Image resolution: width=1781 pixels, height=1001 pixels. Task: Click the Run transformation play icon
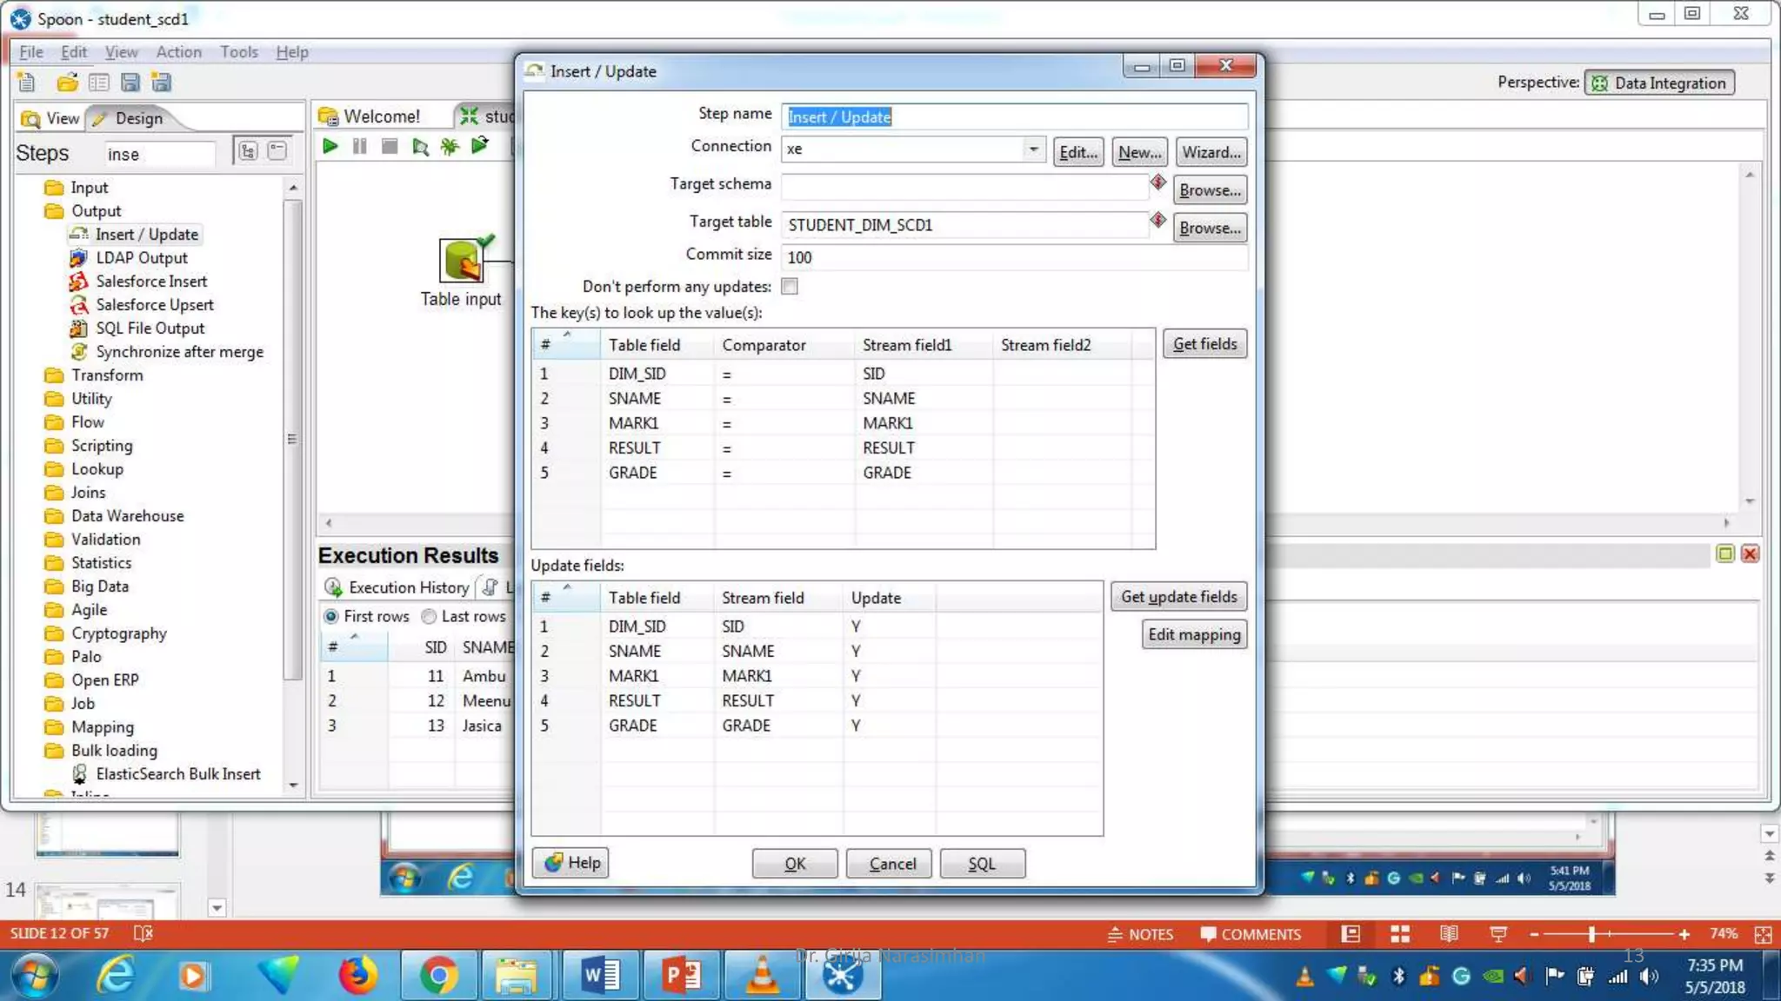pos(330,146)
